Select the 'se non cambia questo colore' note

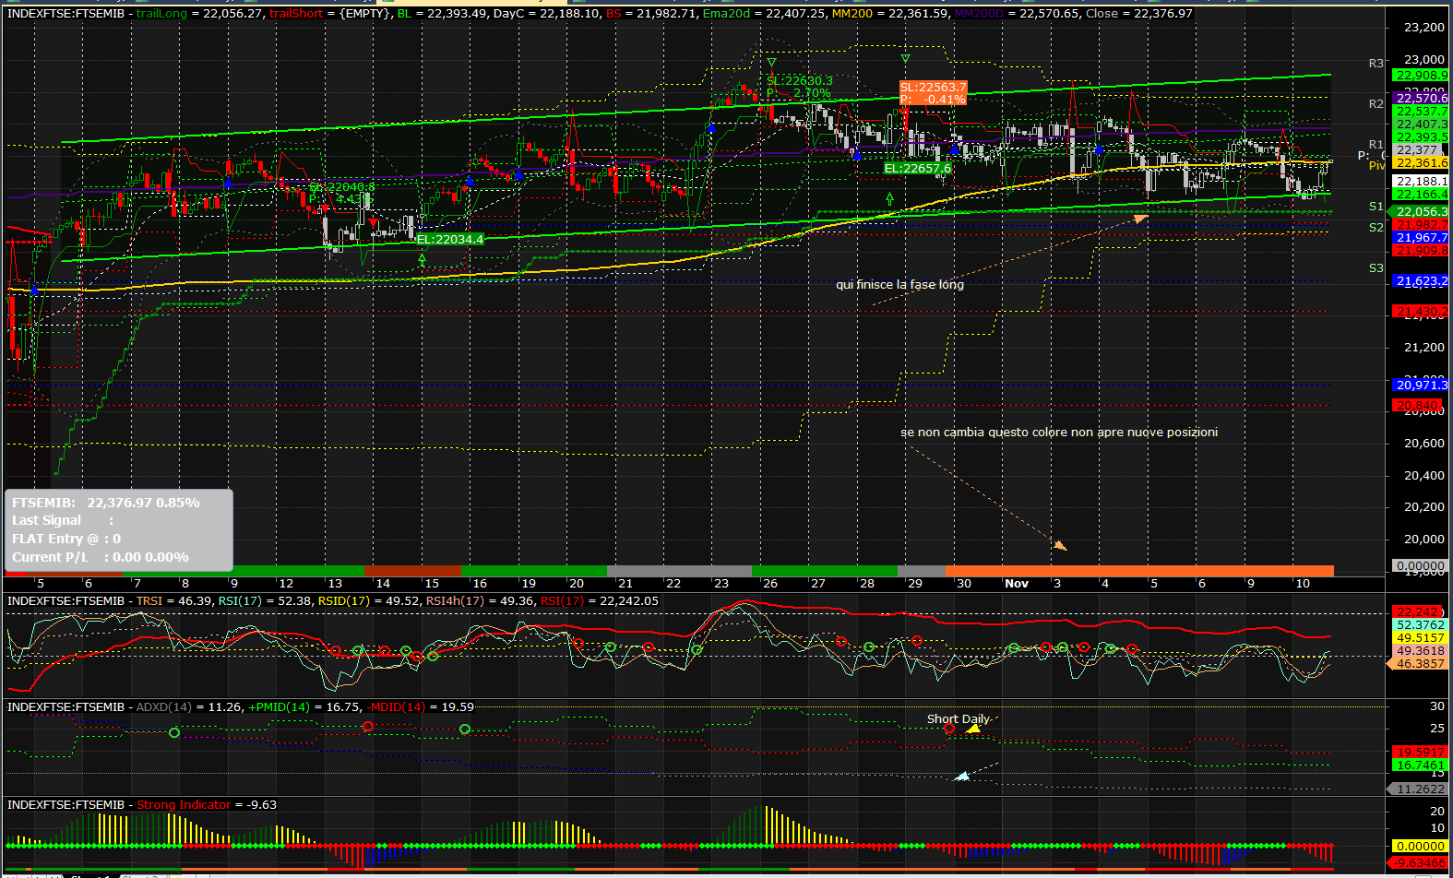[x=1059, y=432]
